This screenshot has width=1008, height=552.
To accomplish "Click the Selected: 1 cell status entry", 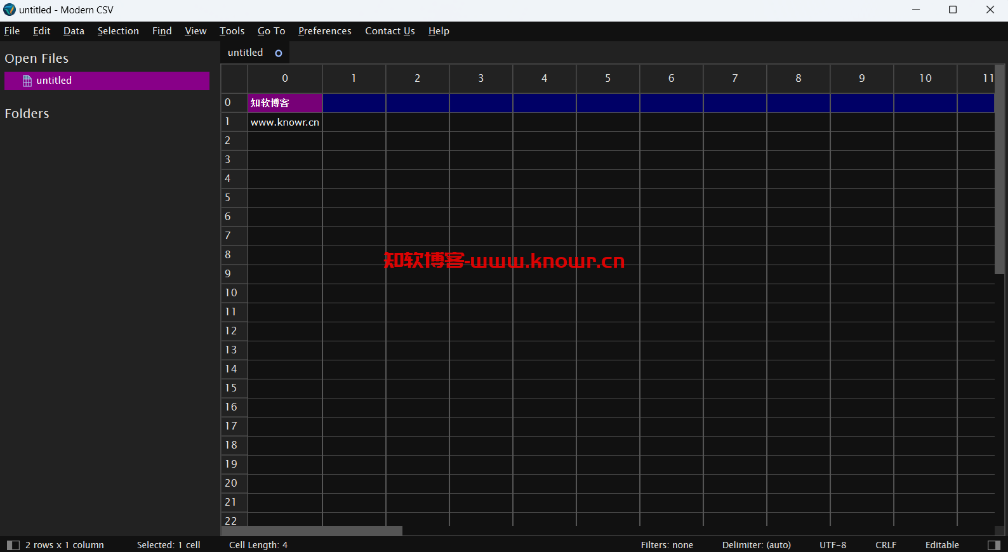I will pos(169,545).
